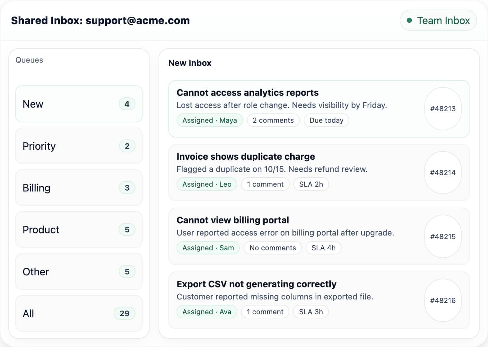488x347 pixels.
Task: Click the Team Inbox button
Action: click(x=438, y=20)
